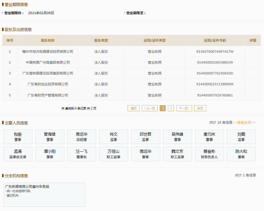Click shareholder 广东省铁路建设投资集团有限公司
Screen dimensions: 264x211
(x=48, y=73)
